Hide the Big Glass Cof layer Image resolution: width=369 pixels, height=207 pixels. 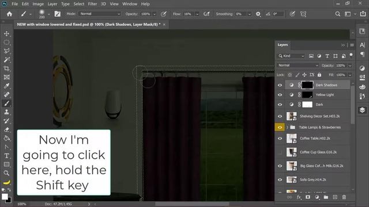[280, 166]
